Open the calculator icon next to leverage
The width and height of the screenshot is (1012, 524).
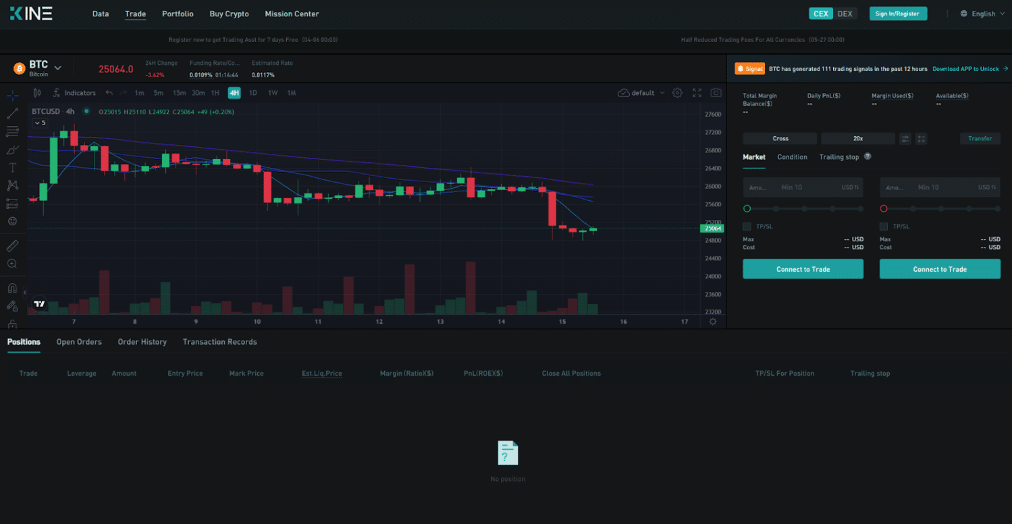pyautogui.click(x=921, y=138)
